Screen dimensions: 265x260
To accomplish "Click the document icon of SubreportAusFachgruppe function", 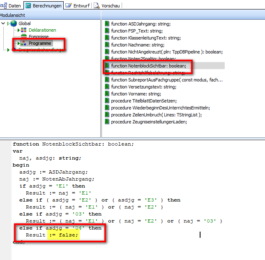I will coord(107,79).
